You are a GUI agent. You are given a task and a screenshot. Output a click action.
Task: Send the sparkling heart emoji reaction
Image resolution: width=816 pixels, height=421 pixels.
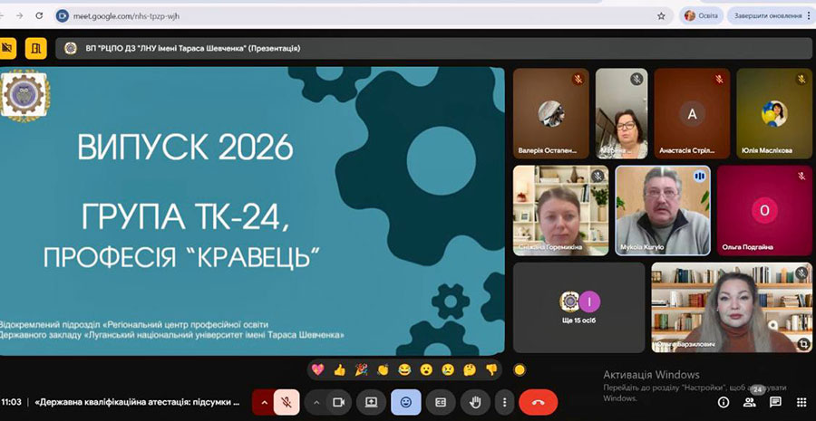(x=317, y=370)
